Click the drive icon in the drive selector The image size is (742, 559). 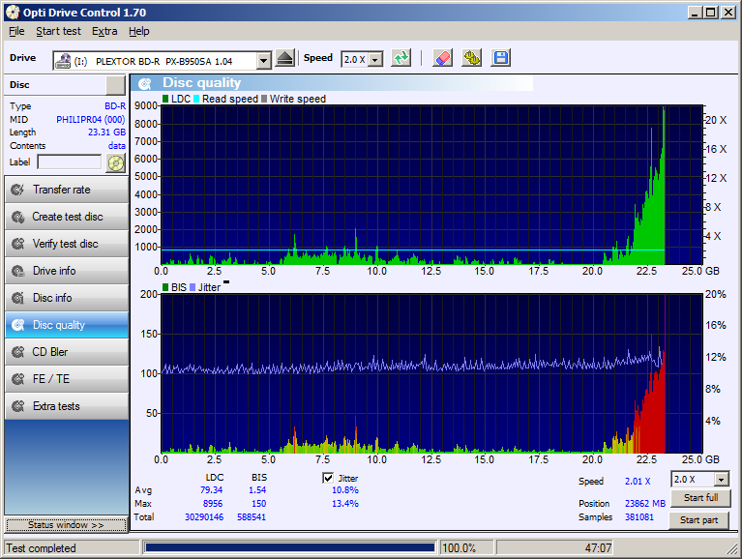tap(63, 61)
